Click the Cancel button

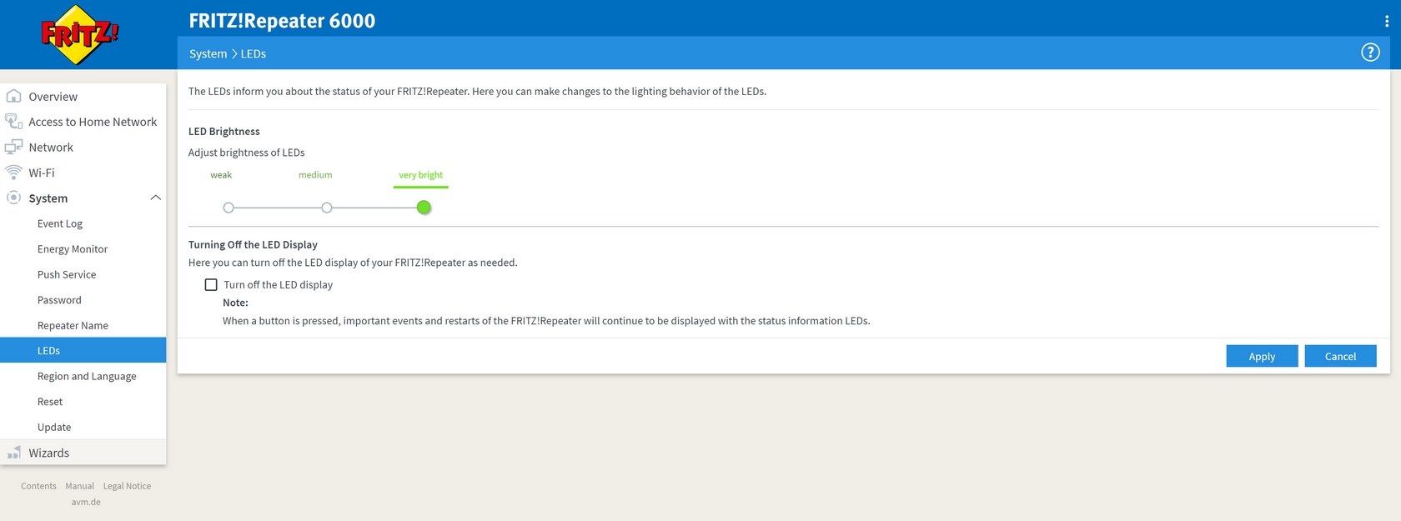pyautogui.click(x=1340, y=356)
